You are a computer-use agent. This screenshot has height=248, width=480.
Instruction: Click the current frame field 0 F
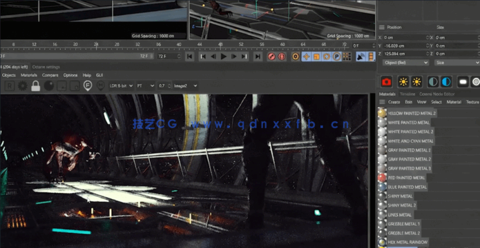pos(364,46)
